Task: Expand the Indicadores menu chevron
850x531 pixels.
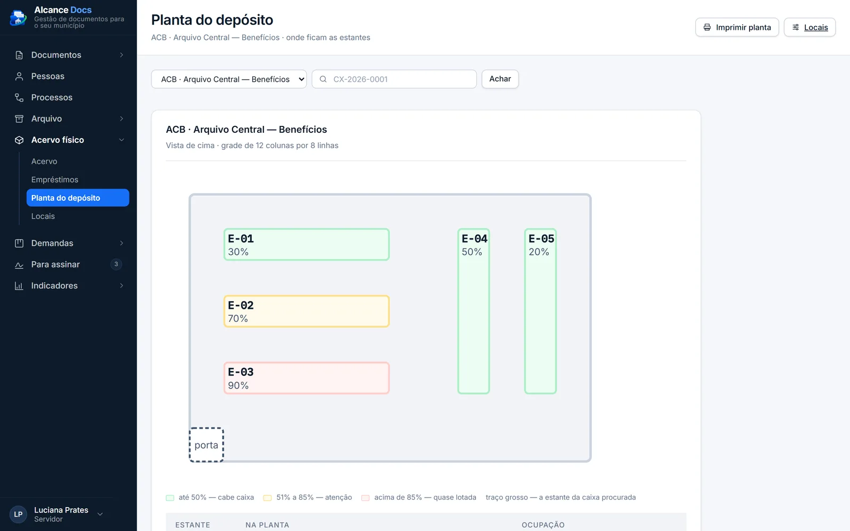Action: [122, 286]
